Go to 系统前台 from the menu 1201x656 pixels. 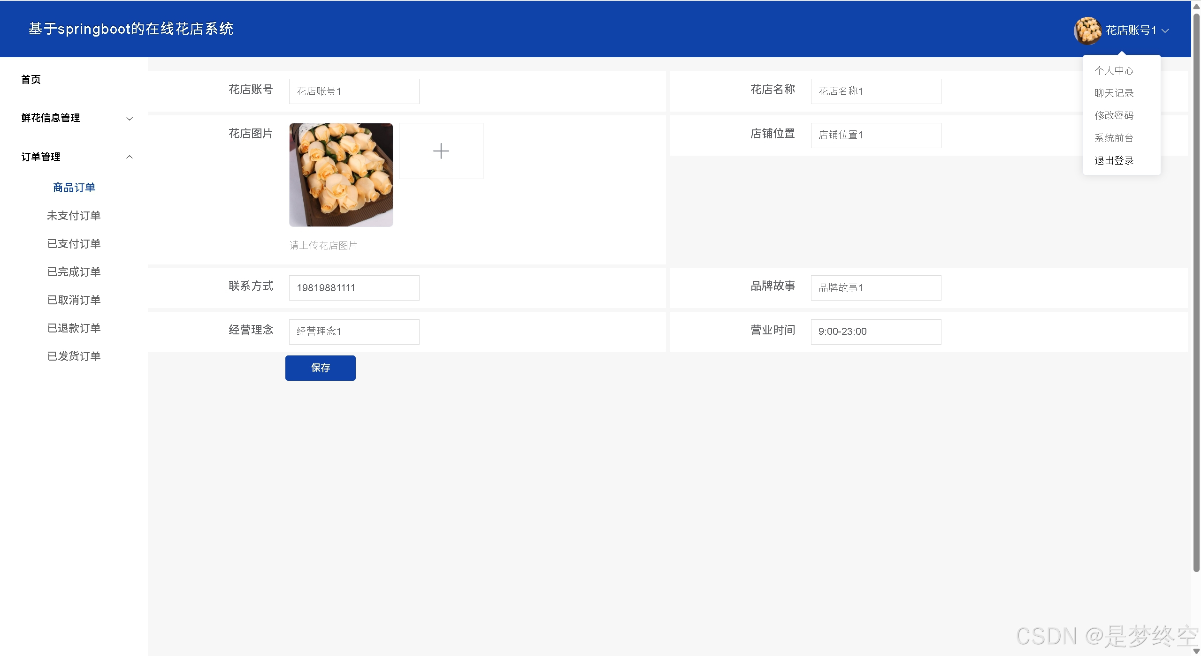pyautogui.click(x=1114, y=137)
